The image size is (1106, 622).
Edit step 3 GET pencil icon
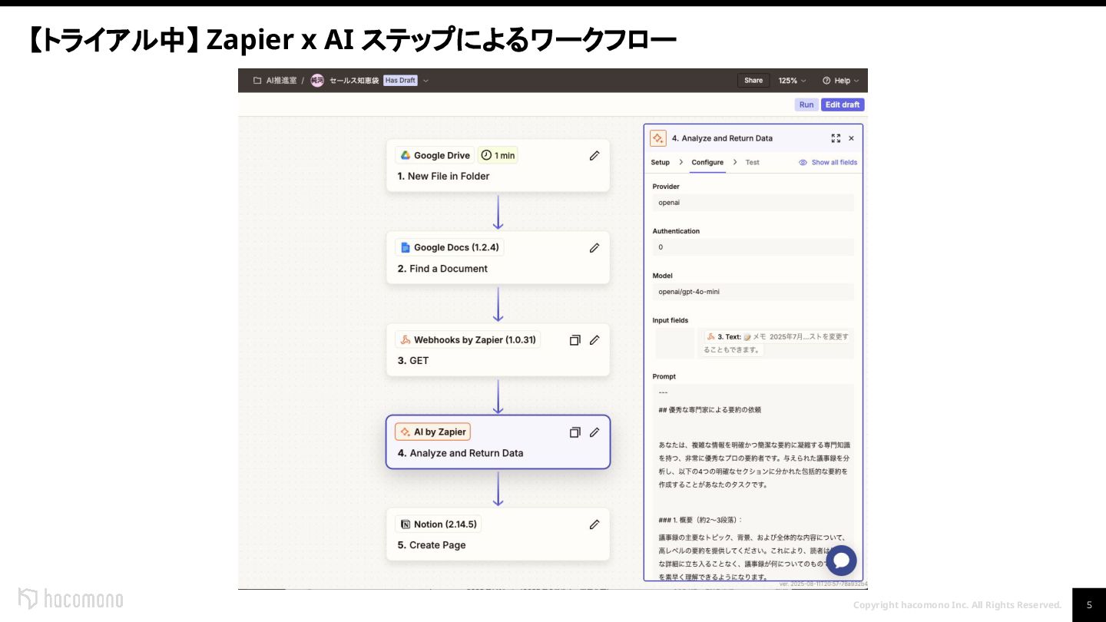(x=594, y=339)
